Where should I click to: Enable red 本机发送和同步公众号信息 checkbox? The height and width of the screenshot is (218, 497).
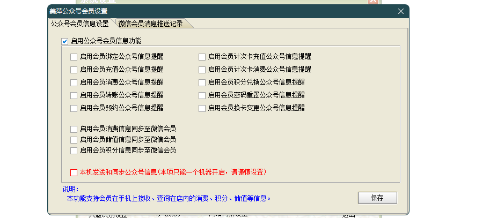[x=74, y=172]
